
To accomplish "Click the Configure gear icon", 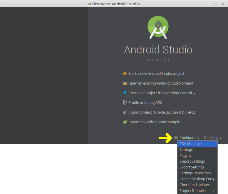I will pos(176,138).
